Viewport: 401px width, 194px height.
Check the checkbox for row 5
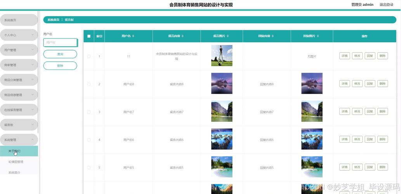coord(89,168)
